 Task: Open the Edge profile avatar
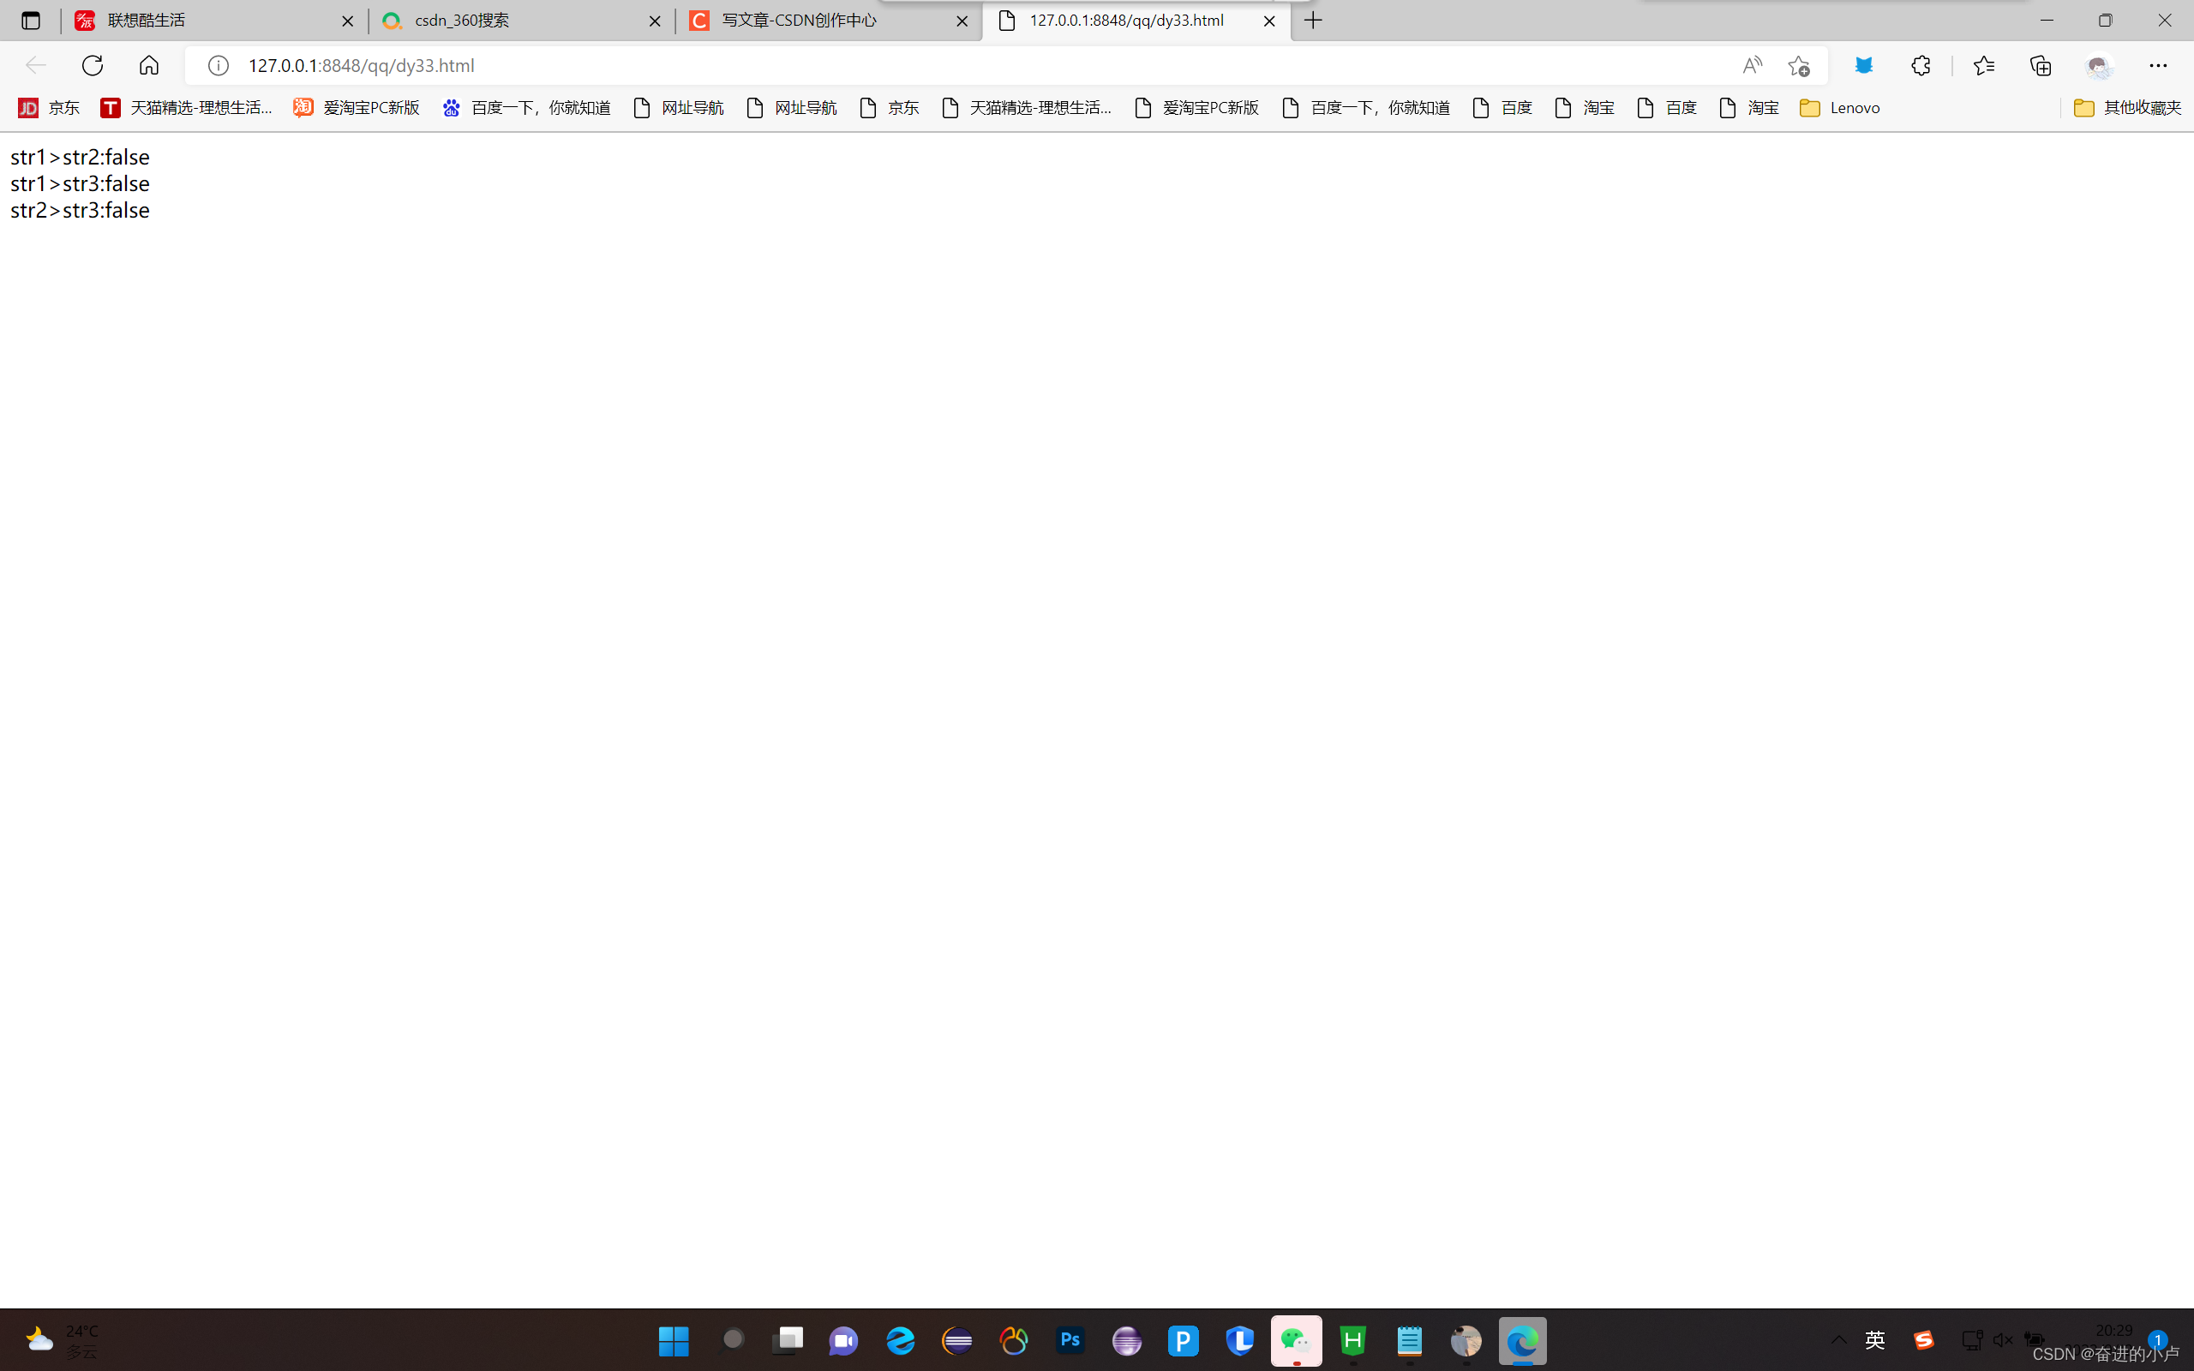click(x=2099, y=65)
